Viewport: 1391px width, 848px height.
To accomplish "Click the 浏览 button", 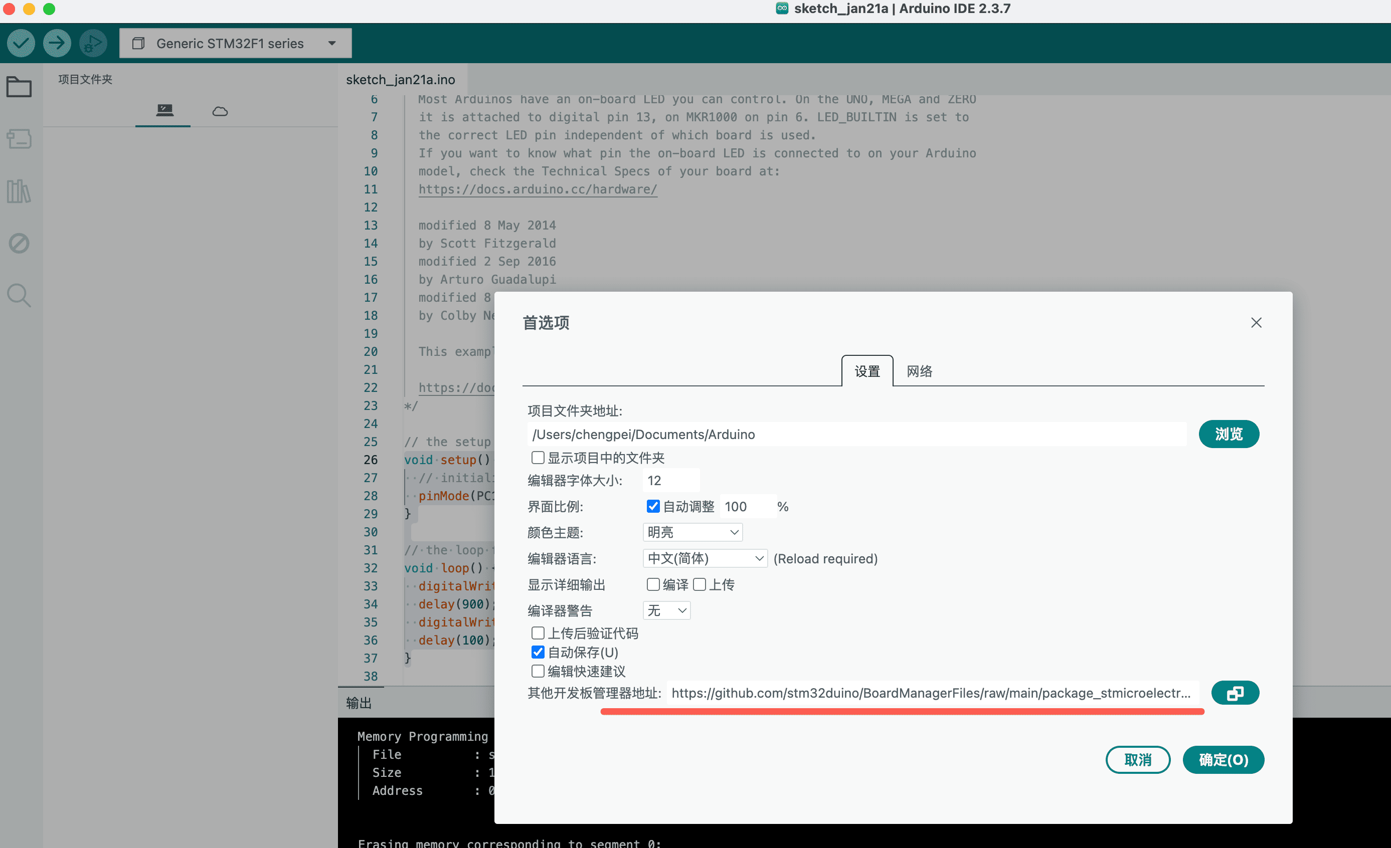I will pos(1229,434).
